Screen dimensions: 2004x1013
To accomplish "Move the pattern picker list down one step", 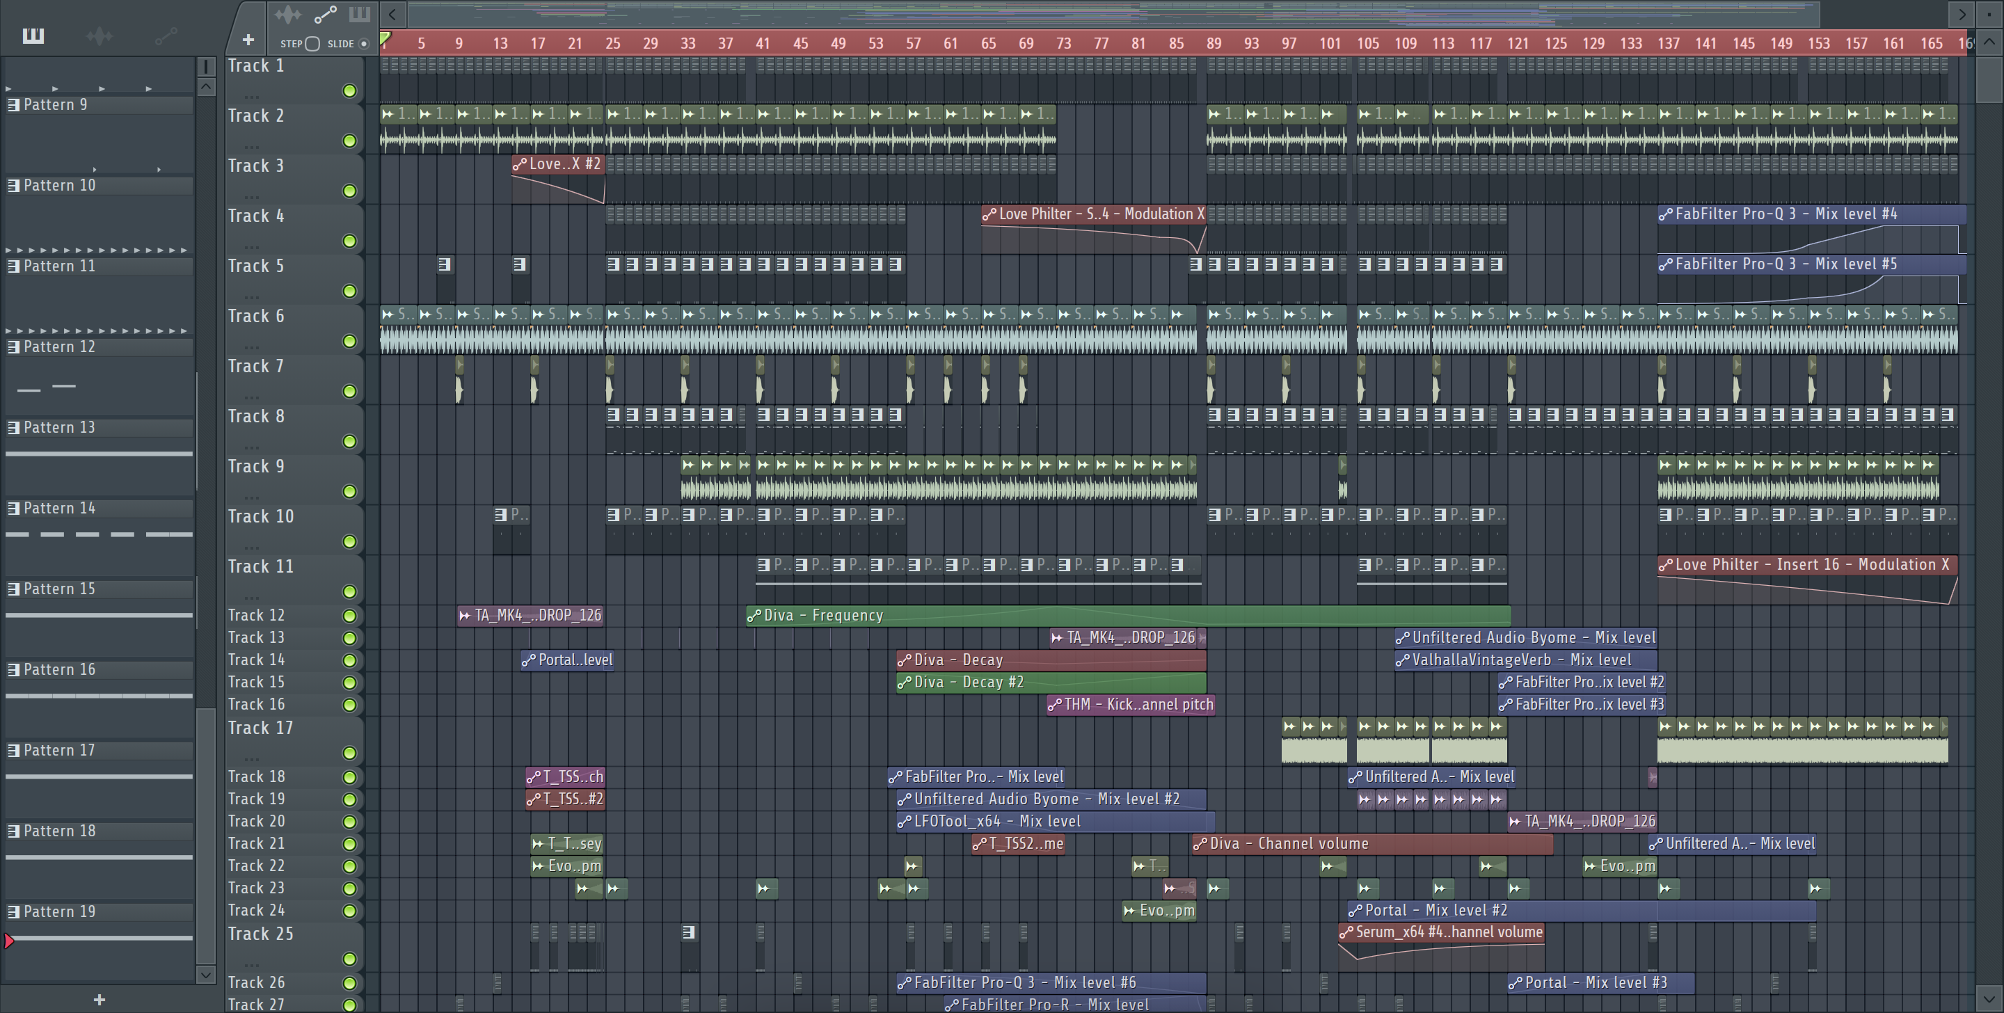I will [x=205, y=974].
